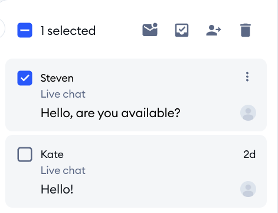The image size is (278, 213).
Task: Select the Kate conversation card background
Action: [x=136, y=171]
